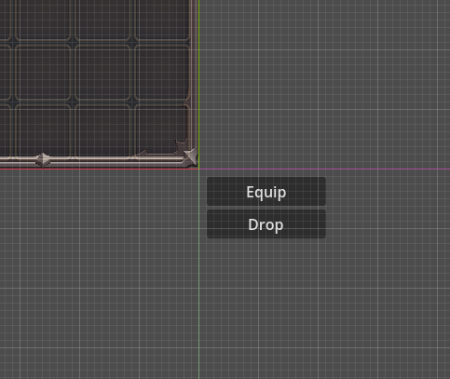450x379 pixels.
Task: Click the Equip button
Action: (266, 192)
